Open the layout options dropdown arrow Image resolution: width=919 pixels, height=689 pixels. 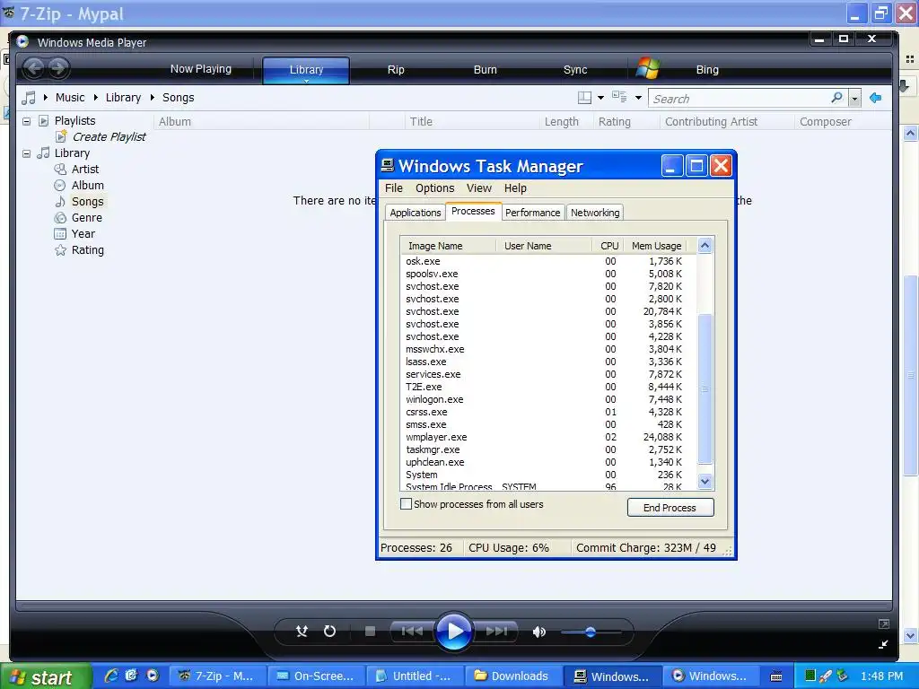click(x=600, y=98)
